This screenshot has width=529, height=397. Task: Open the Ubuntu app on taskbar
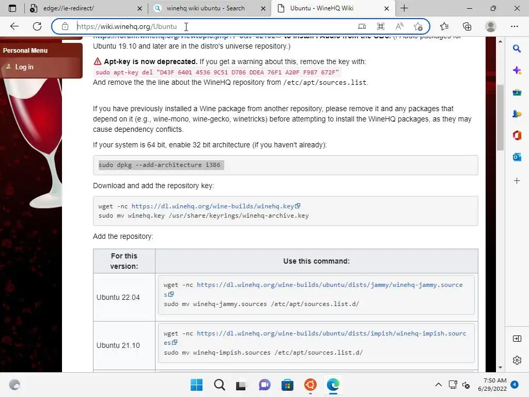[310, 385]
